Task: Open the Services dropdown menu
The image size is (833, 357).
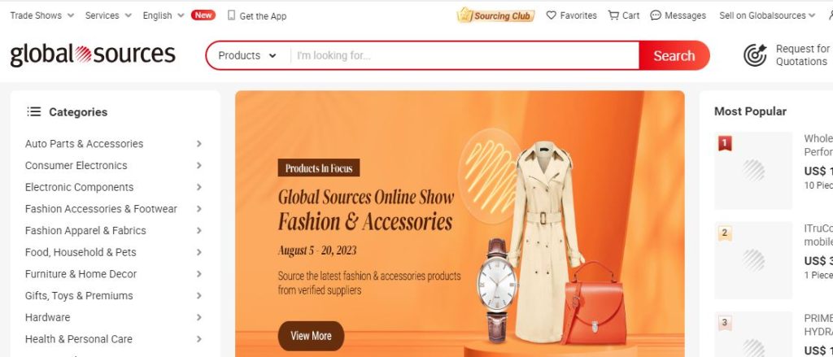Action: pos(108,15)
